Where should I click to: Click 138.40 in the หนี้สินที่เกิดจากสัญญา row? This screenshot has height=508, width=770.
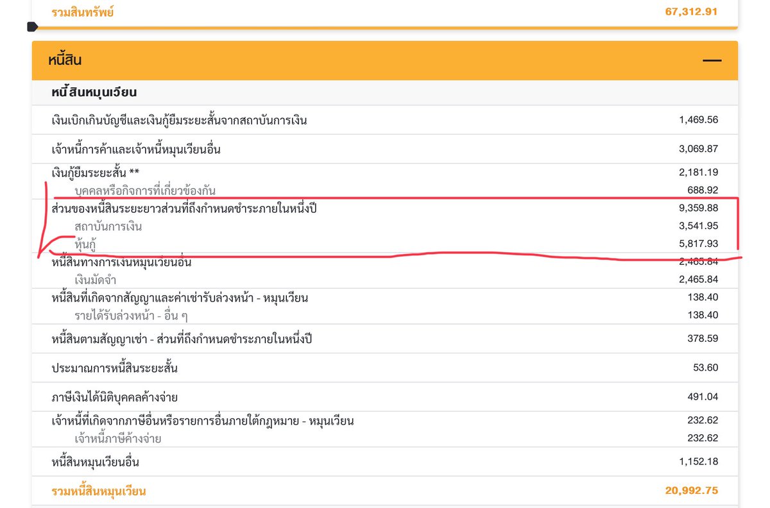click(703, 298)
